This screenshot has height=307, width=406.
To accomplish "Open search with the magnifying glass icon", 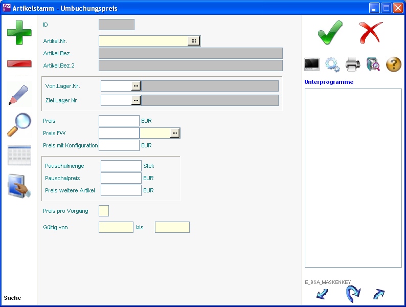I will coord(19,125).
